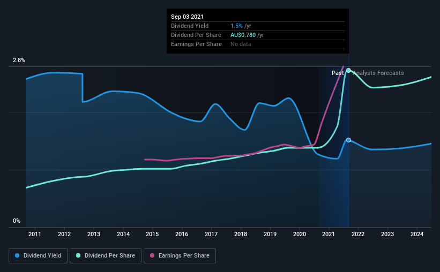Select the blue dividend yield data point marker
Viewport: 440px width, 272px height.
348,140
